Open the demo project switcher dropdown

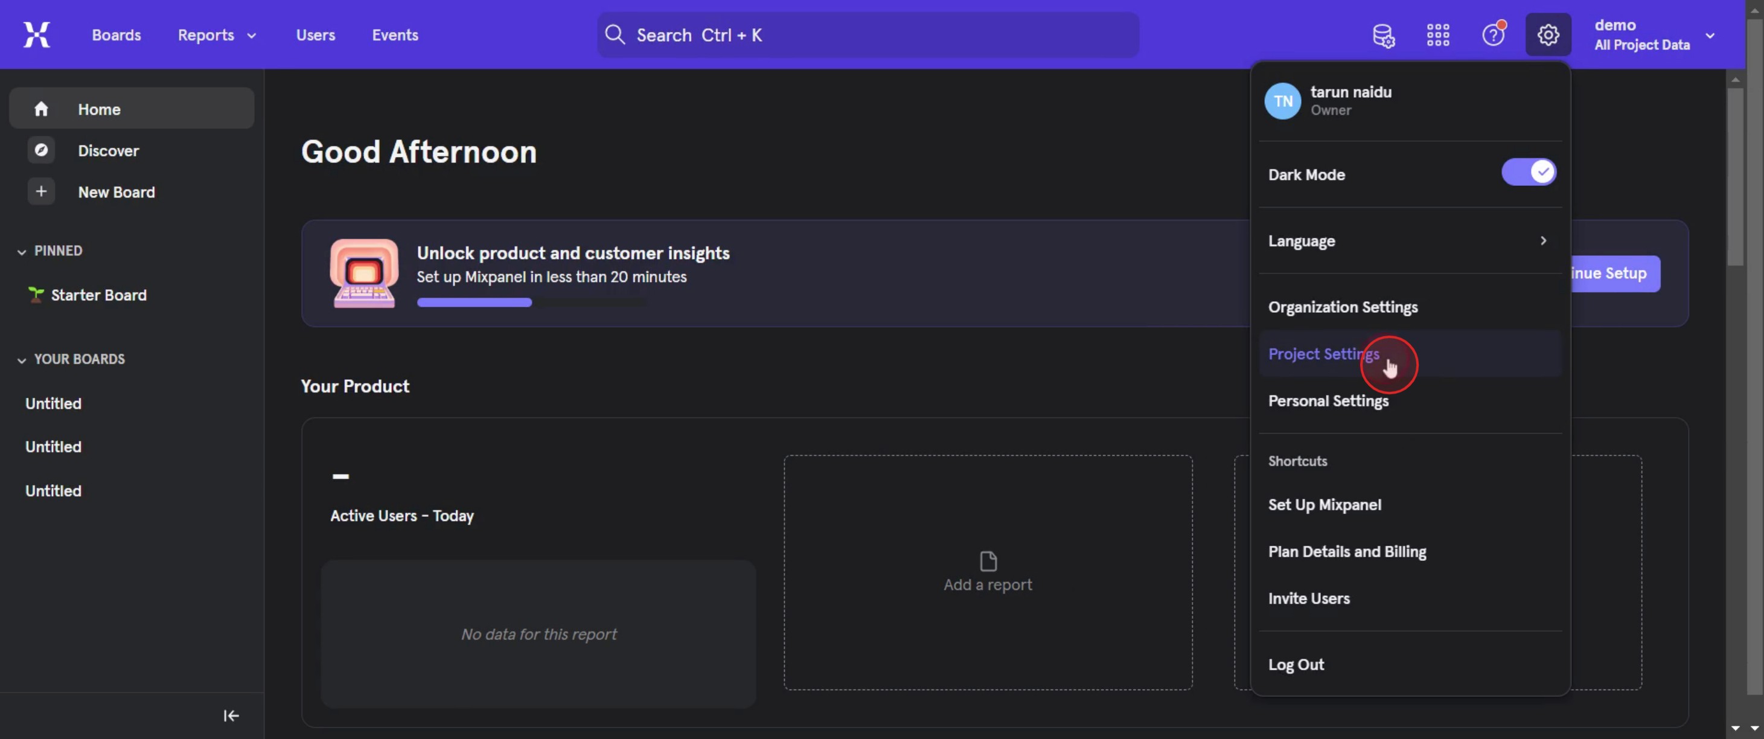coord(1653,35)
